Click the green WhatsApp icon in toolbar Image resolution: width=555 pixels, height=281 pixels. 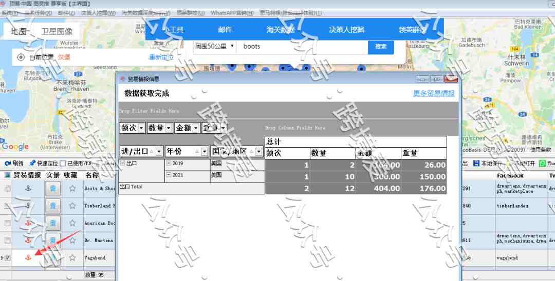(542, 163)
